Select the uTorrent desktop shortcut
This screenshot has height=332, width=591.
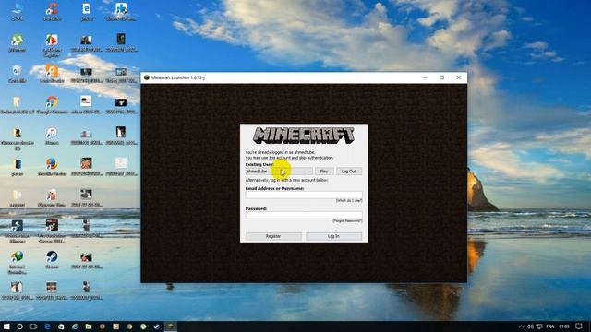point(18,42)
